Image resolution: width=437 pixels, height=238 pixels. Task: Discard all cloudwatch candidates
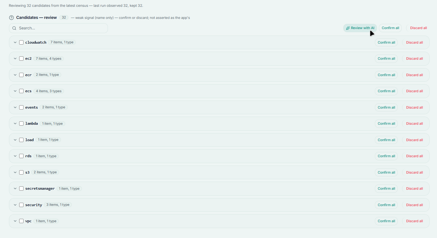click(x=414, y=42)
